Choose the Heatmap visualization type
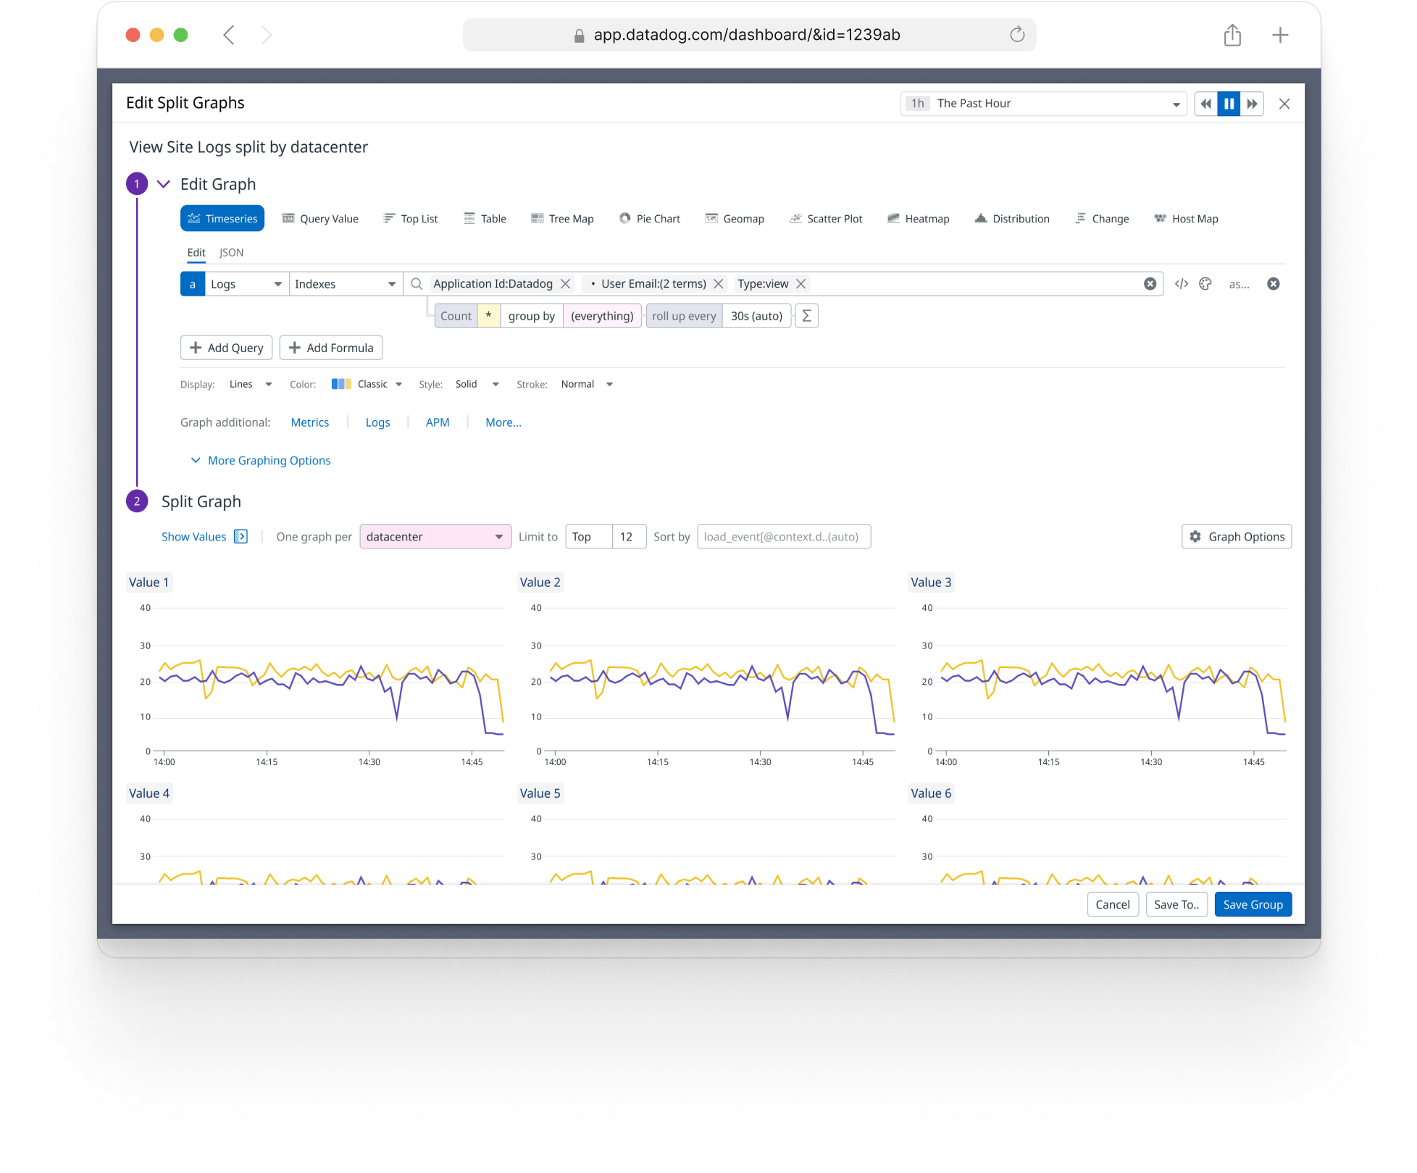 point(918,219)
